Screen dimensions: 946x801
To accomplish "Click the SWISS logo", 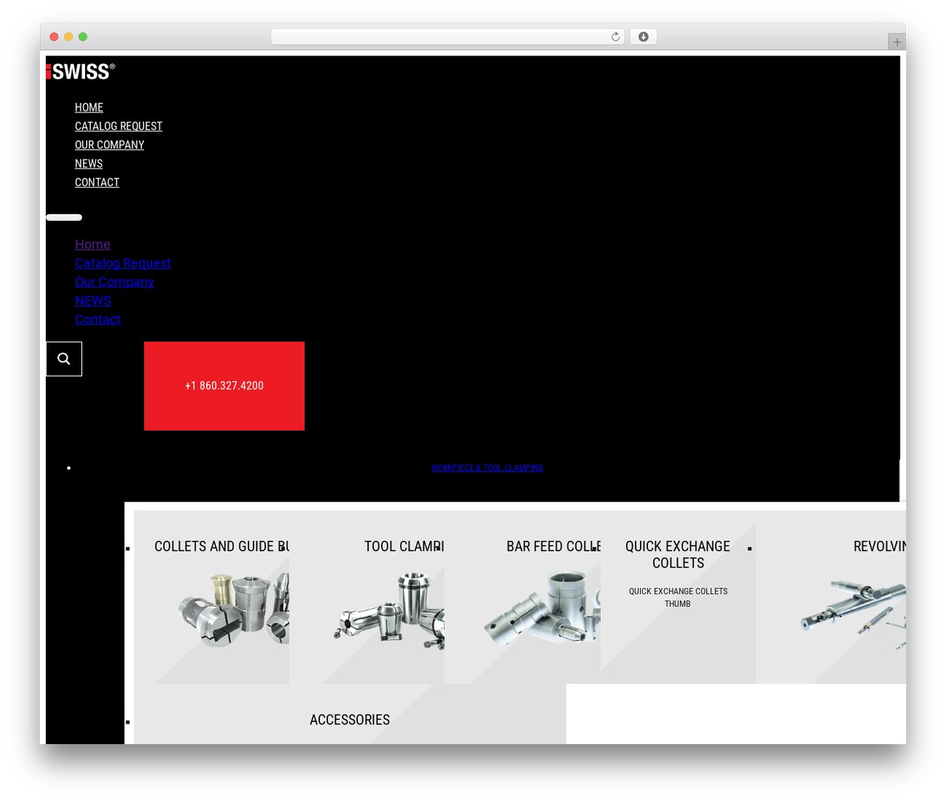I will click(x=81, y=71).
